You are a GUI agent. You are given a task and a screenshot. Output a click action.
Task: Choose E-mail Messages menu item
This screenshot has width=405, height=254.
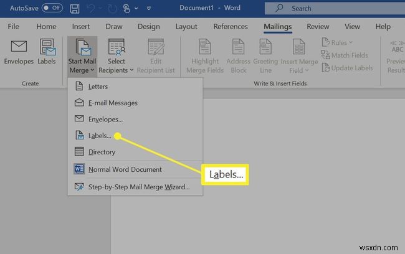tap(135, 103)
